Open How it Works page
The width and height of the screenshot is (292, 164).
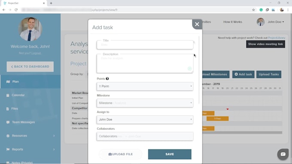233,22
